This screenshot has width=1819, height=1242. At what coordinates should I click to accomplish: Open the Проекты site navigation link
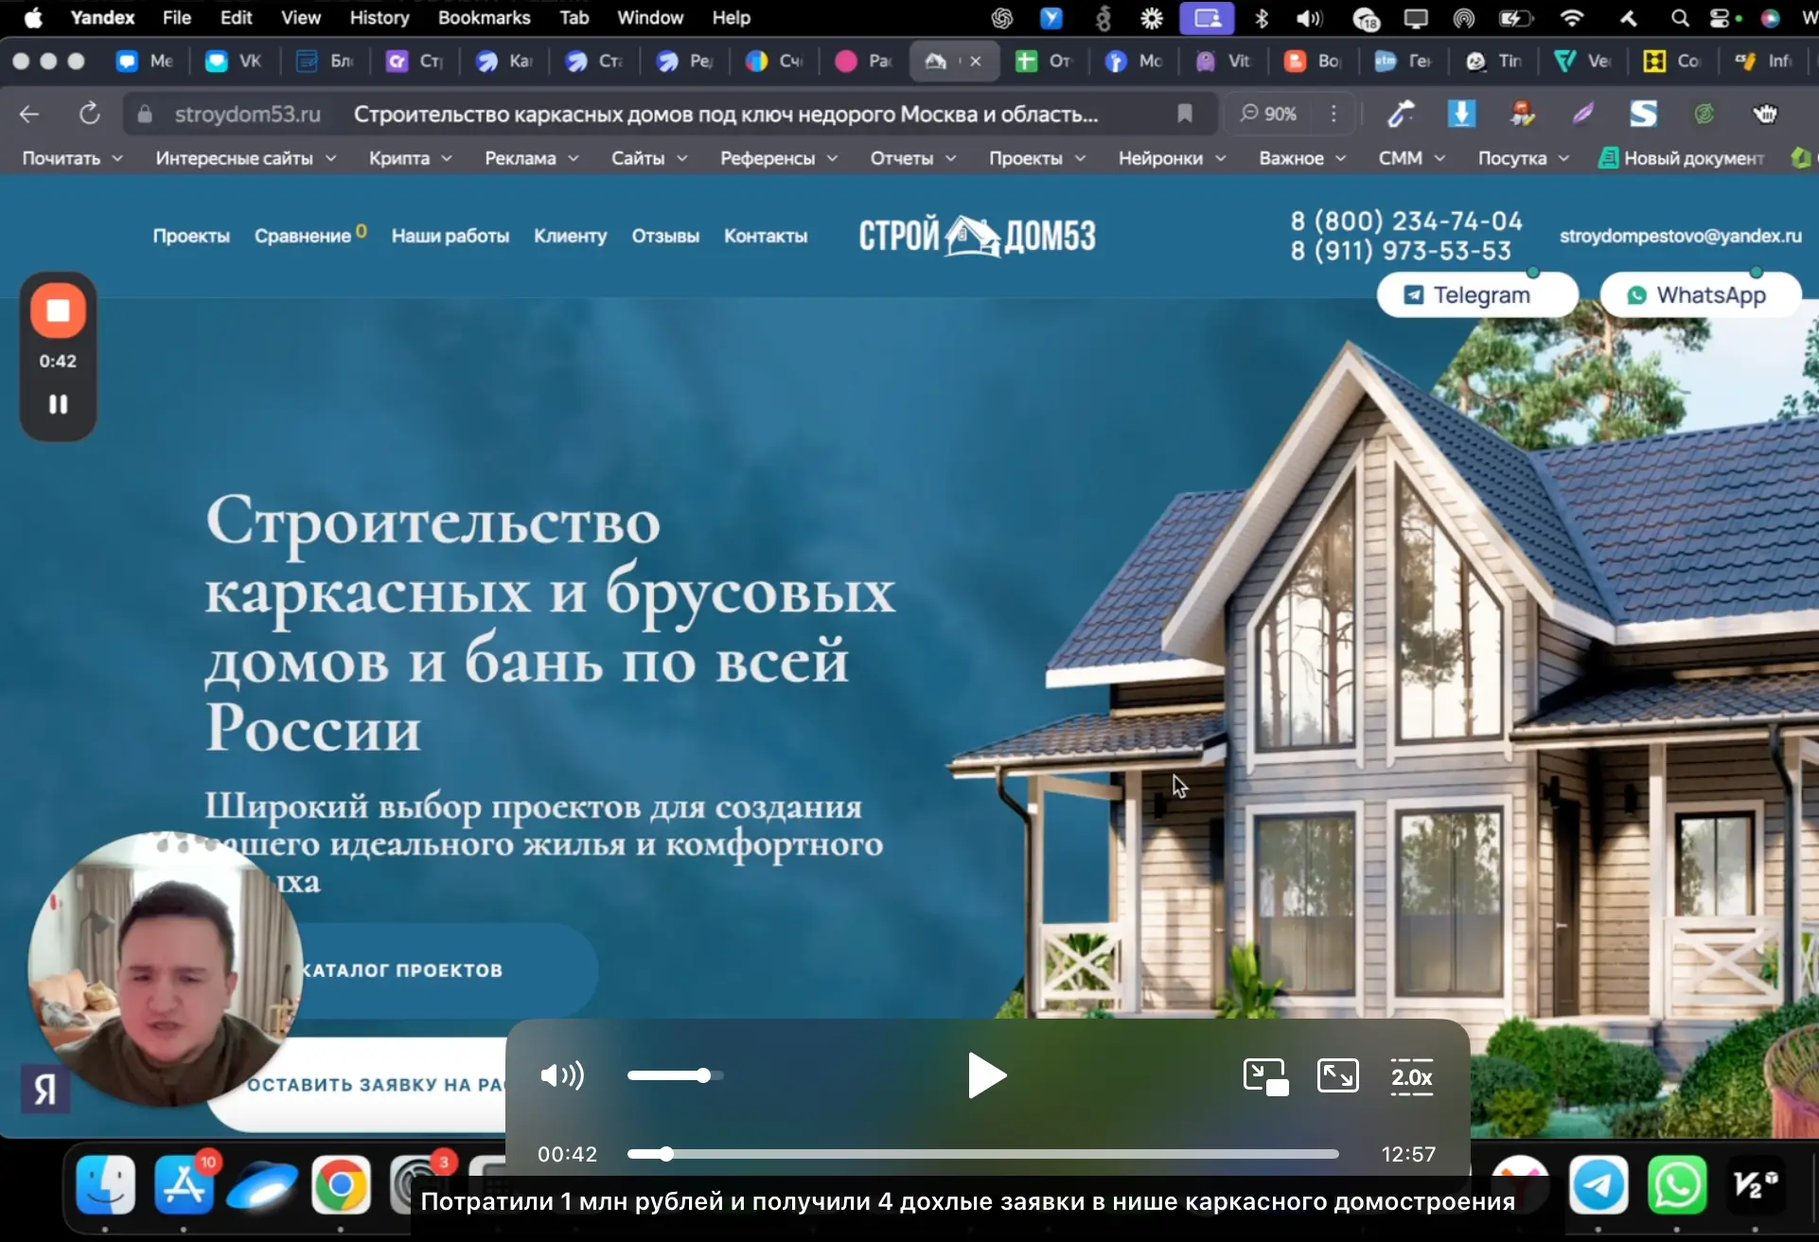coord(191,236)
